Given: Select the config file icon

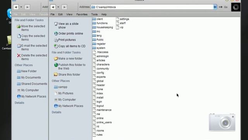Looking at the screenshot, I should coord(95,73).
